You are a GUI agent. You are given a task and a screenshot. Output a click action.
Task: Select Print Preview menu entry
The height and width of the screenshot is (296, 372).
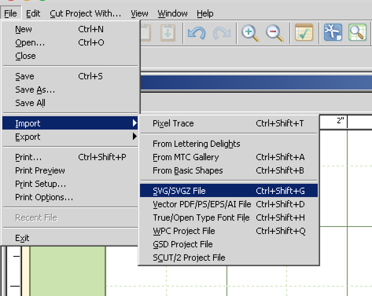(40, 171)
